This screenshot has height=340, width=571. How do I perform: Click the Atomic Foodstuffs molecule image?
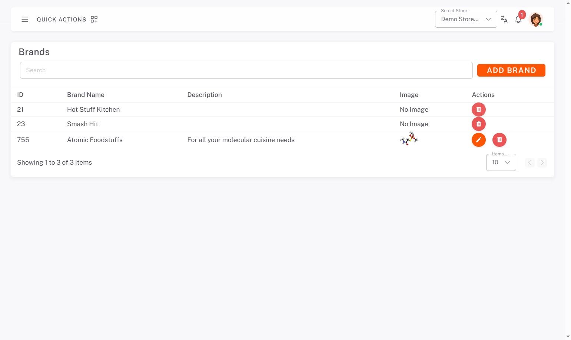pyautogui.click(x=409, y=139)
